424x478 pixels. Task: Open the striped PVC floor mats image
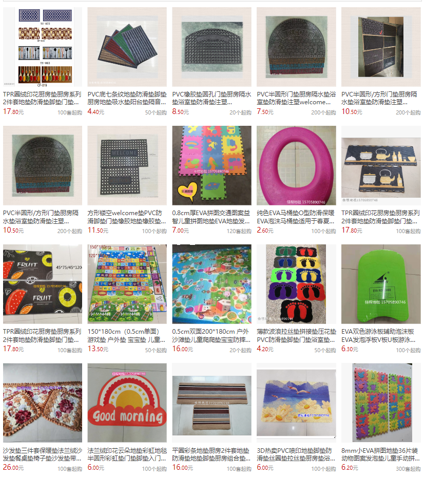(127, 47)
